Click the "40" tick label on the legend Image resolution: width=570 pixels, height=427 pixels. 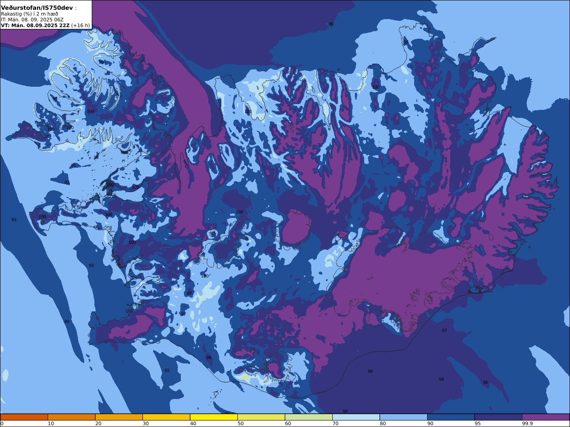click(x=193, y=423)
